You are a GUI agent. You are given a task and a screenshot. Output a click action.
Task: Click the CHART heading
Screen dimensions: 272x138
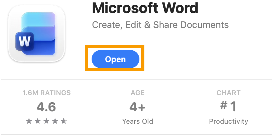click(x=229, y=93)
